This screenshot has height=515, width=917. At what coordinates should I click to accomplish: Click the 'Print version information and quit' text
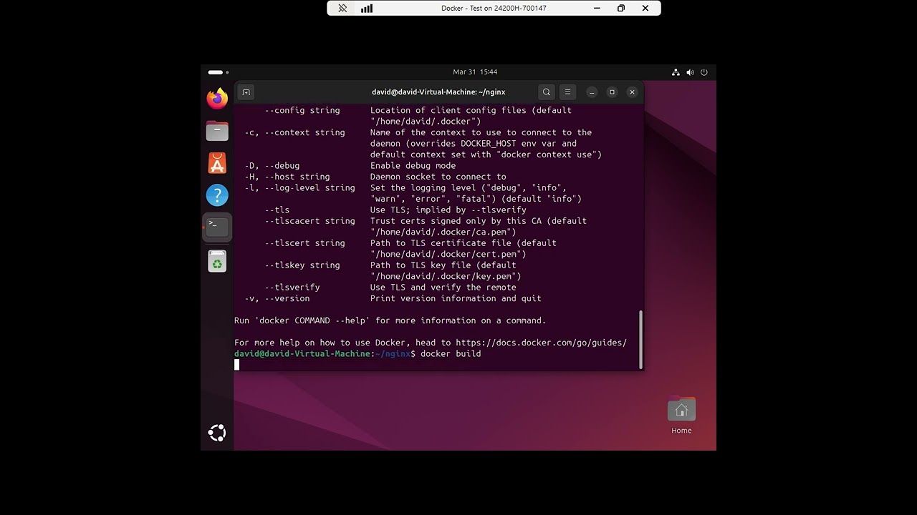pos(456,298)
